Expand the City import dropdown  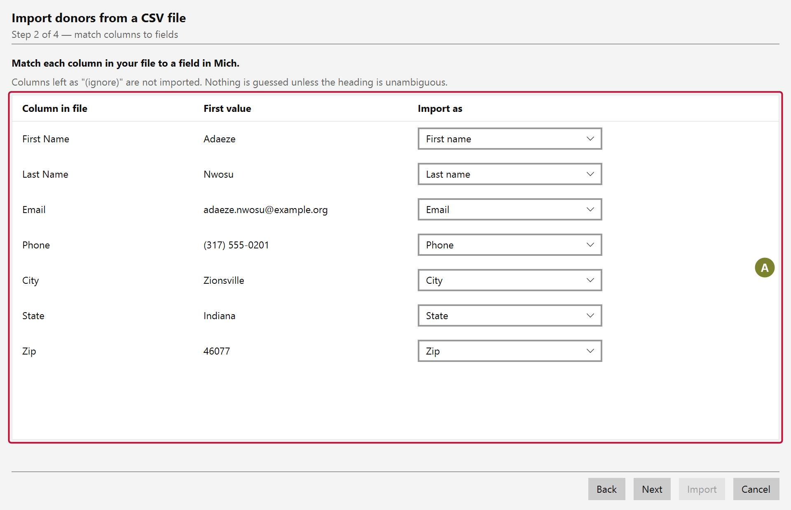(510, 280)
